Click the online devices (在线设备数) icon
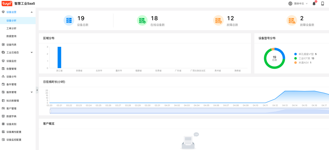329x150 pixels. coord(142,21)
